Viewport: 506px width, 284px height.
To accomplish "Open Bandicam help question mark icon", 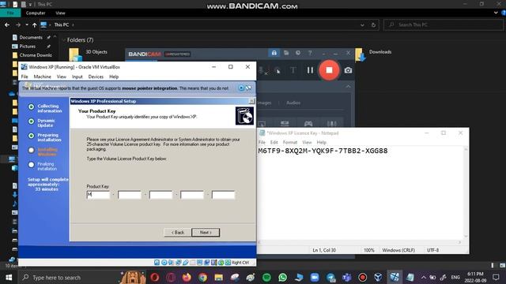I will (309, 53).
